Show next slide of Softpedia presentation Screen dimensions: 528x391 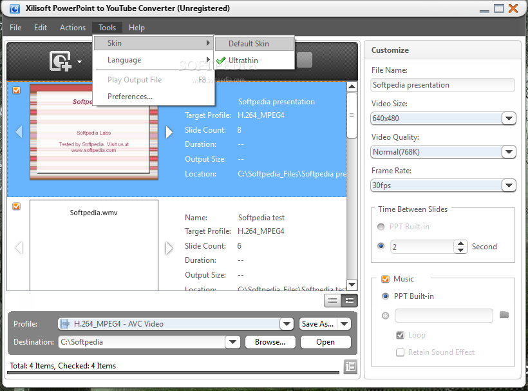pos(169,132)
